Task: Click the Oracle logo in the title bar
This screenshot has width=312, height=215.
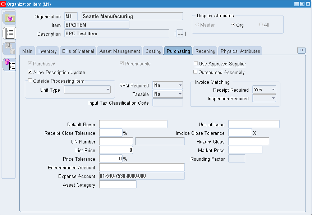Action: click(x=4, y=4)
